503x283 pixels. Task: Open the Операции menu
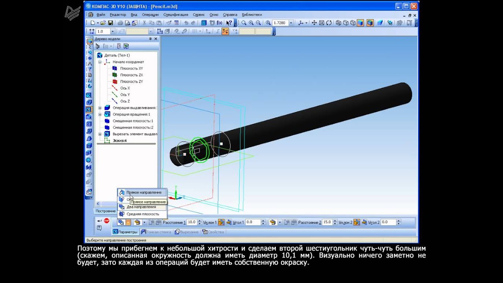pyautogui.click(x=150, y=15)
